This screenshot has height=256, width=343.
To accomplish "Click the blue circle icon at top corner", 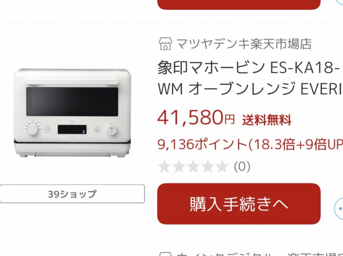I will tap(339, 2).
